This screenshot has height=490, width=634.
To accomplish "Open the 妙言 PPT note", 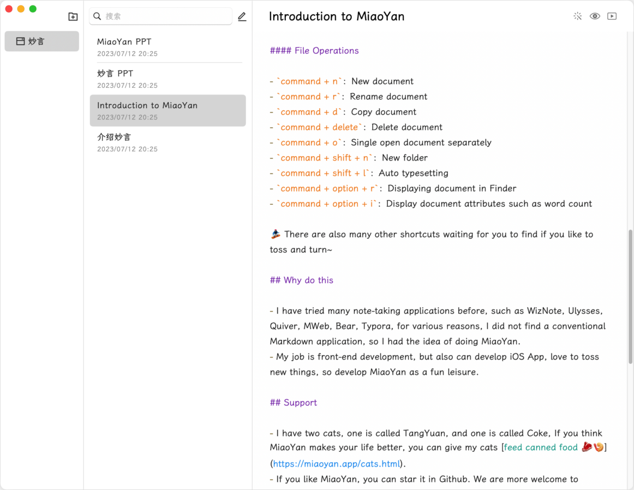I will pos(168,79).
